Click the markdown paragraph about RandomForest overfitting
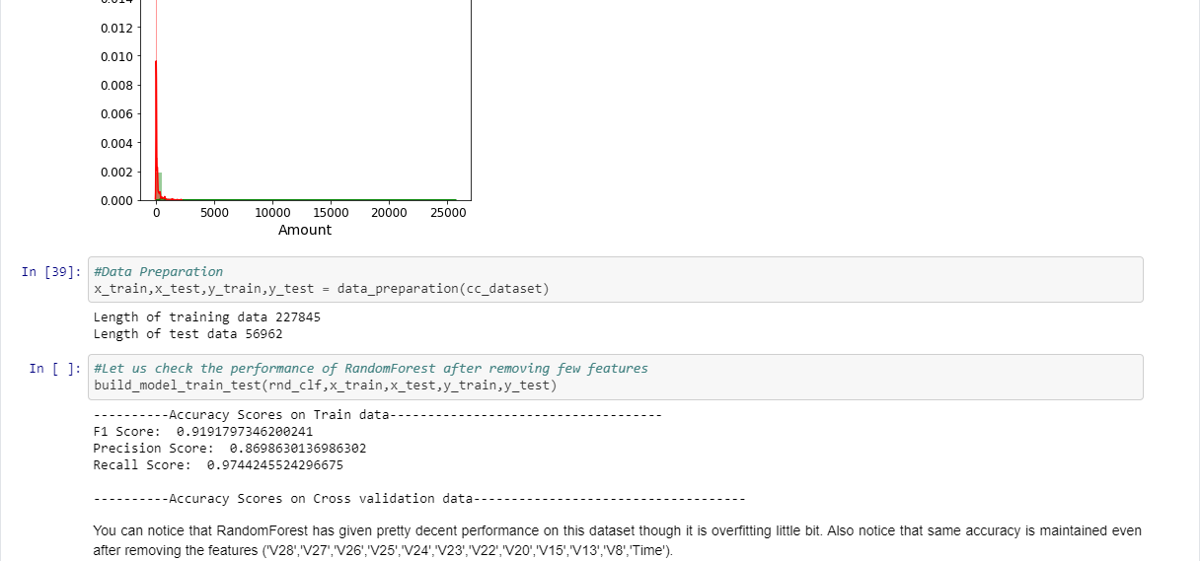This screenshot has height=561, width=1201. point(616,530)
